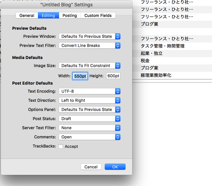
Task: Change Text Direction dropdown
Action: 90,101
